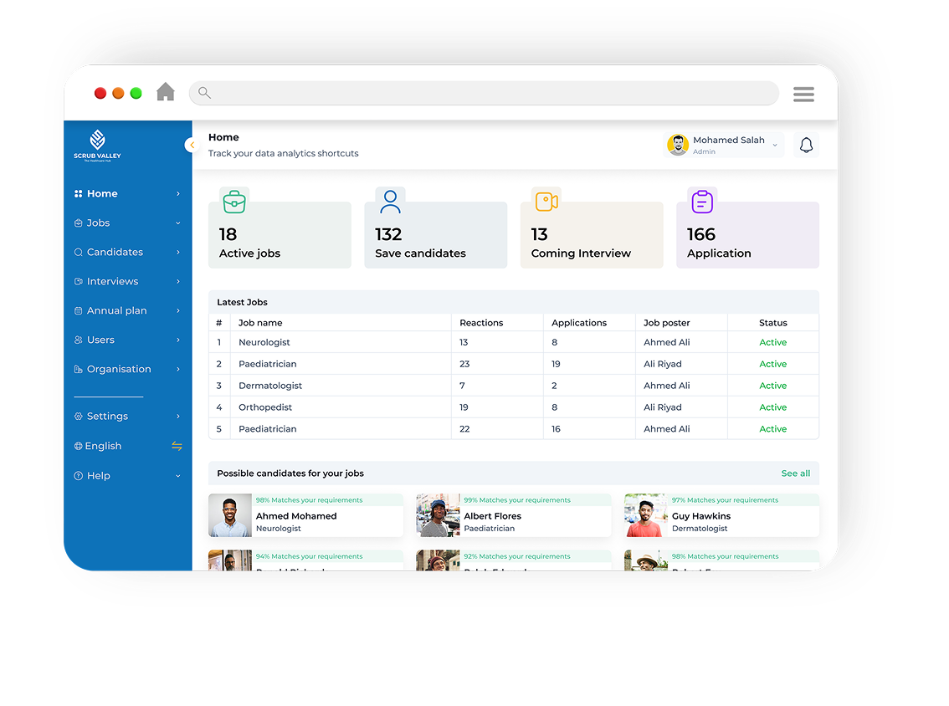Click the blue person Save candidates icon
This screenshot has height=706, width=949.
tap(390, 202)
